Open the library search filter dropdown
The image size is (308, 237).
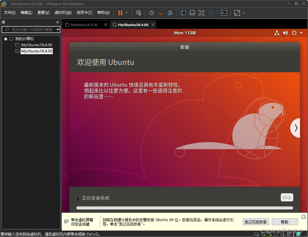(x=58, y=30)
